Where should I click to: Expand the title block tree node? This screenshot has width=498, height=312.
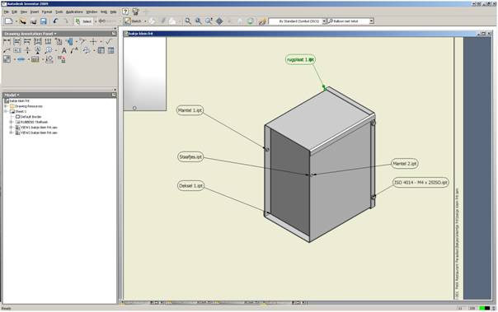tap(12, 122)
